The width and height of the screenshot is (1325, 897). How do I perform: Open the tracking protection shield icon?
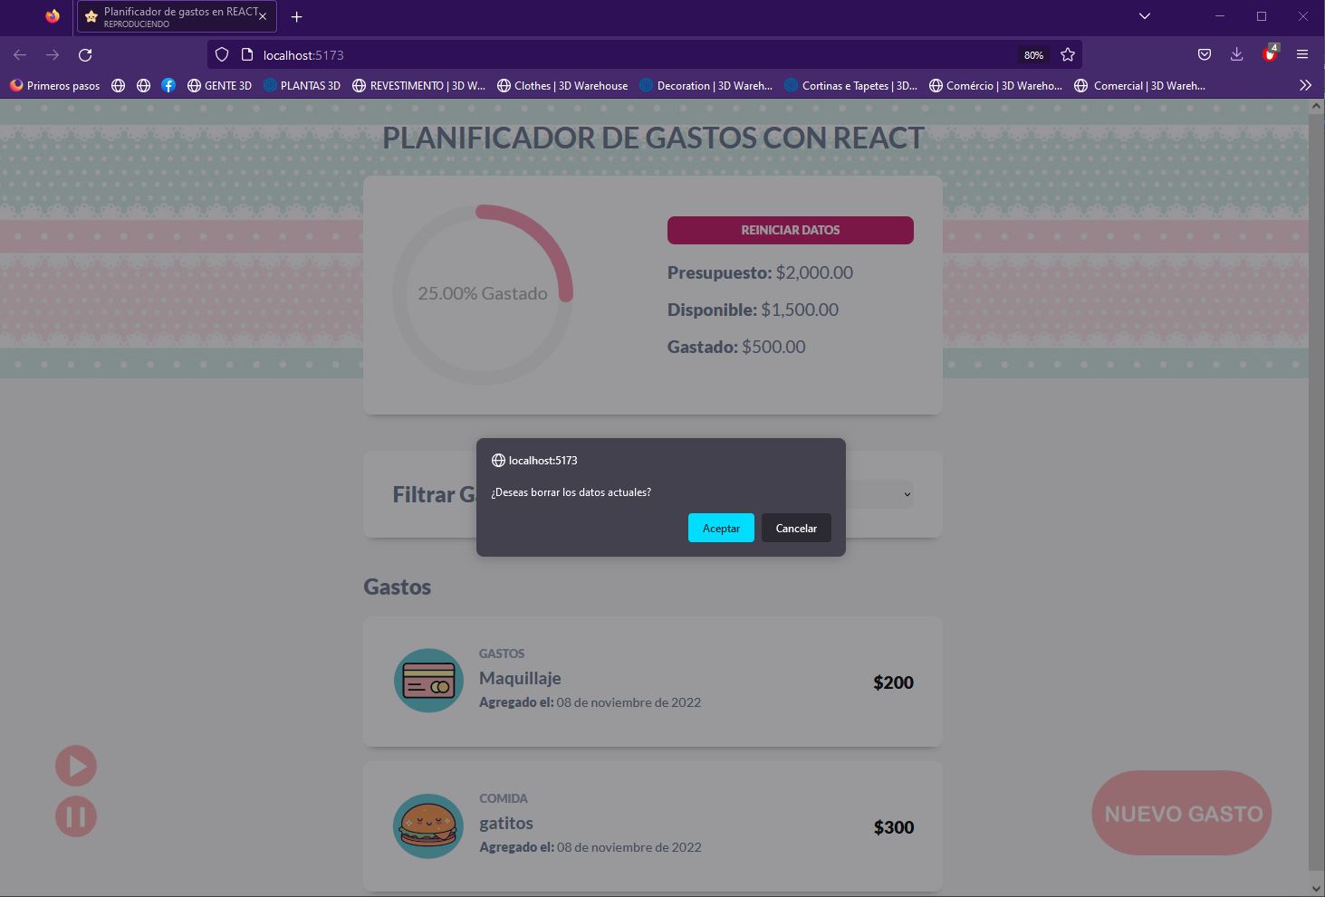[x=222, y=55]
